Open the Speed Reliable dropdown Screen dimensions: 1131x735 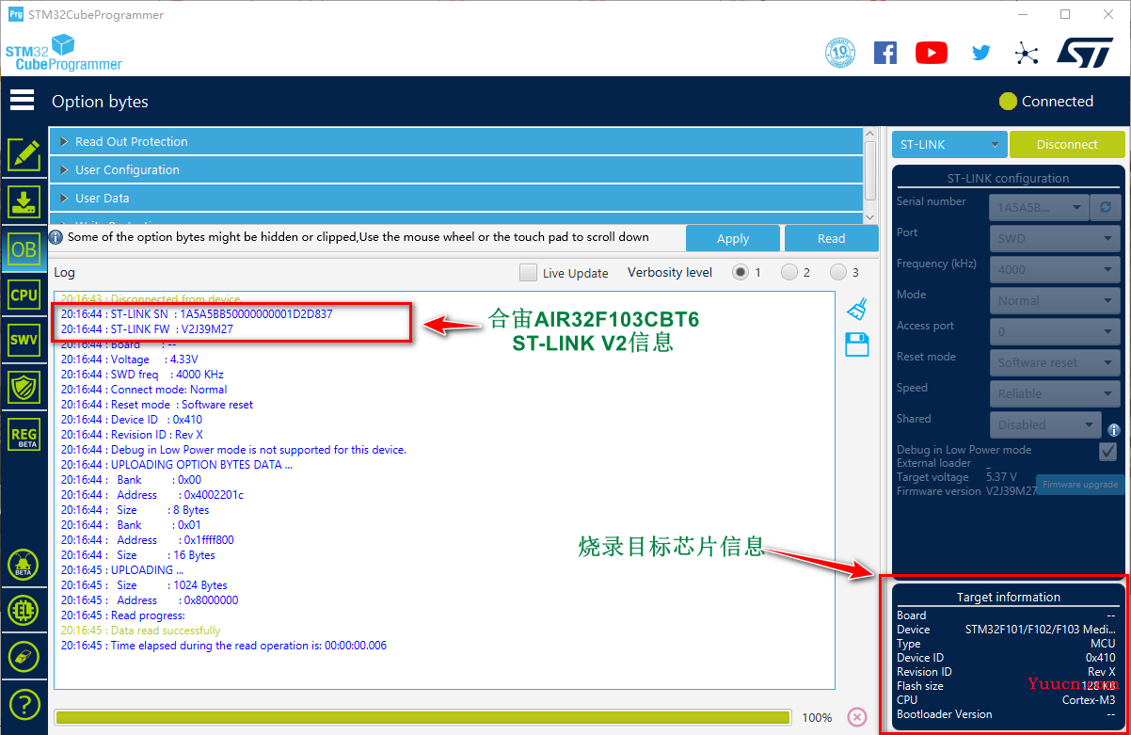coord(1055,393)
